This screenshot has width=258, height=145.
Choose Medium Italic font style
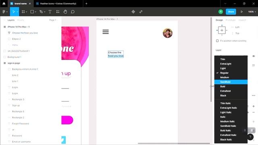pyautogui.click(x=231, y=121)
